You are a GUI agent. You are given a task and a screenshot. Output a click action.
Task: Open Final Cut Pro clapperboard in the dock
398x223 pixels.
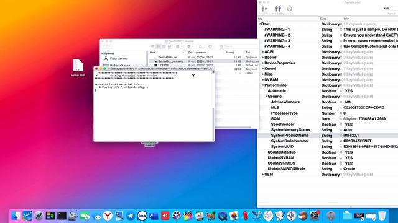[188, 216]
